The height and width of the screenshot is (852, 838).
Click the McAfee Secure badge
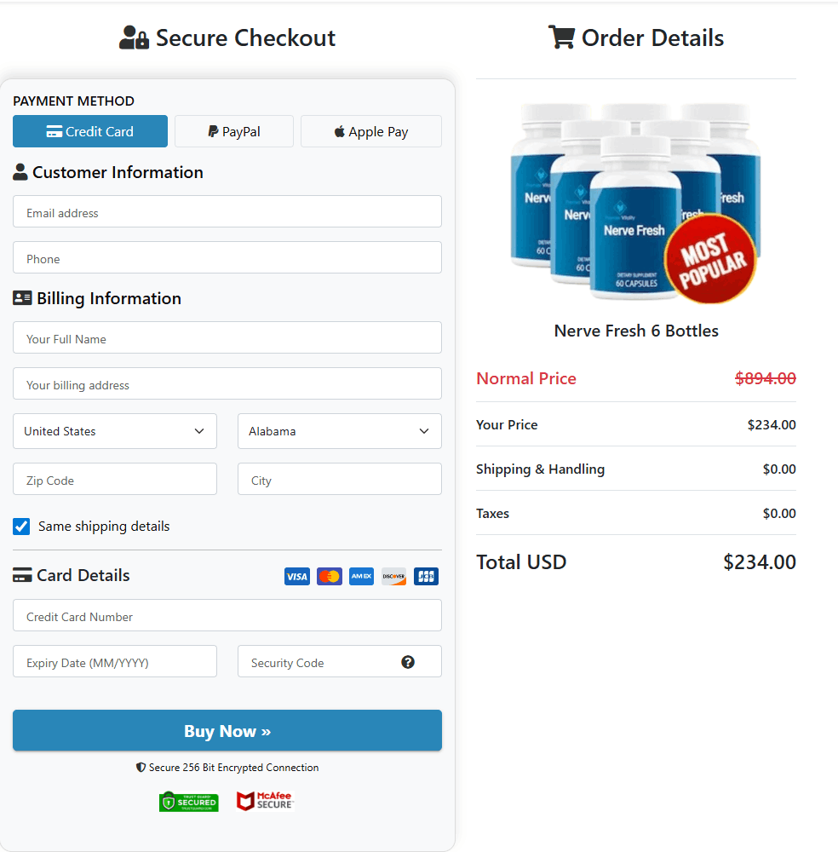(265, 801)
